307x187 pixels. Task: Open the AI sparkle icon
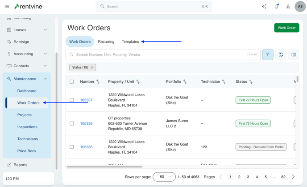click(x=264, y=7)
